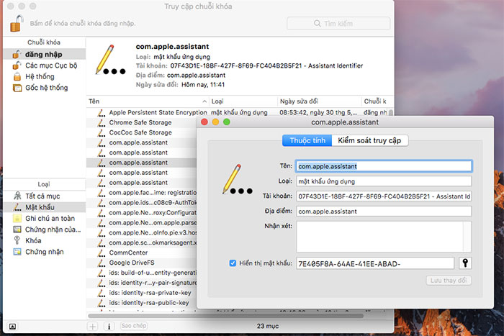Click the Tìm kiếm search field

[x=338, y=24]
